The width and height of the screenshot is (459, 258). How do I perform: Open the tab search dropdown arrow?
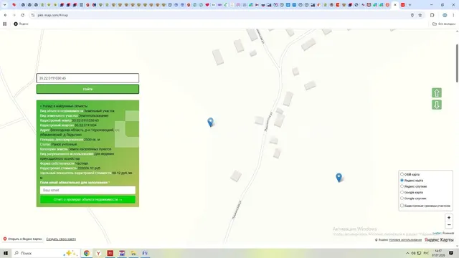5,5
